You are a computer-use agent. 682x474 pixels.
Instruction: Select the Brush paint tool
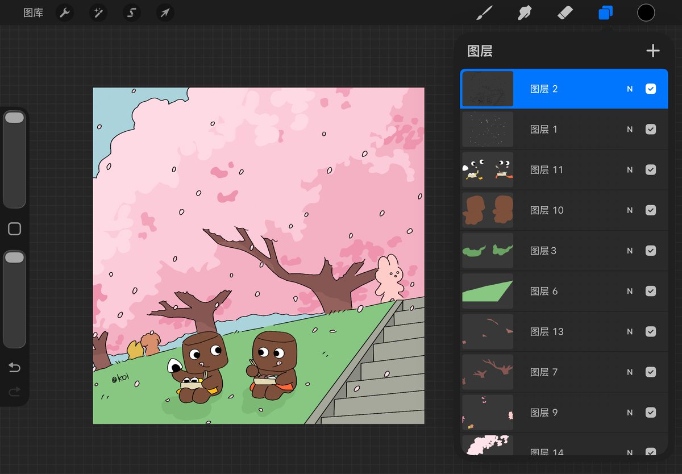484,13
